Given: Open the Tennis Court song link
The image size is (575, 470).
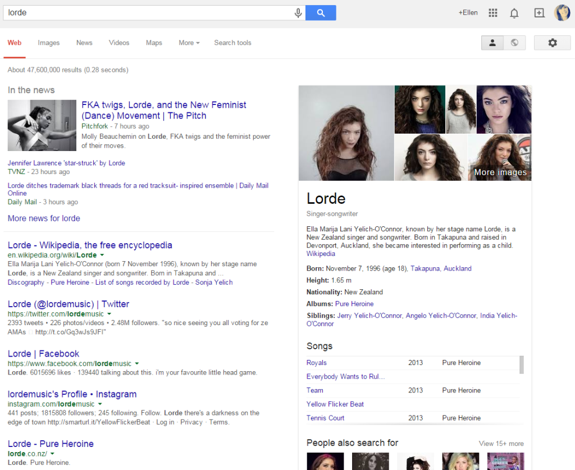Looking at the screenshot, I should pyautogui.click(x=325, y=418).
